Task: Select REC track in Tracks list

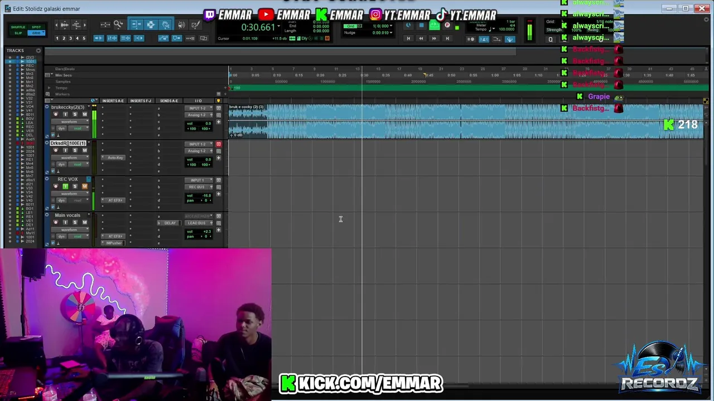Action: pyautogui.click(x=30, y=65)
